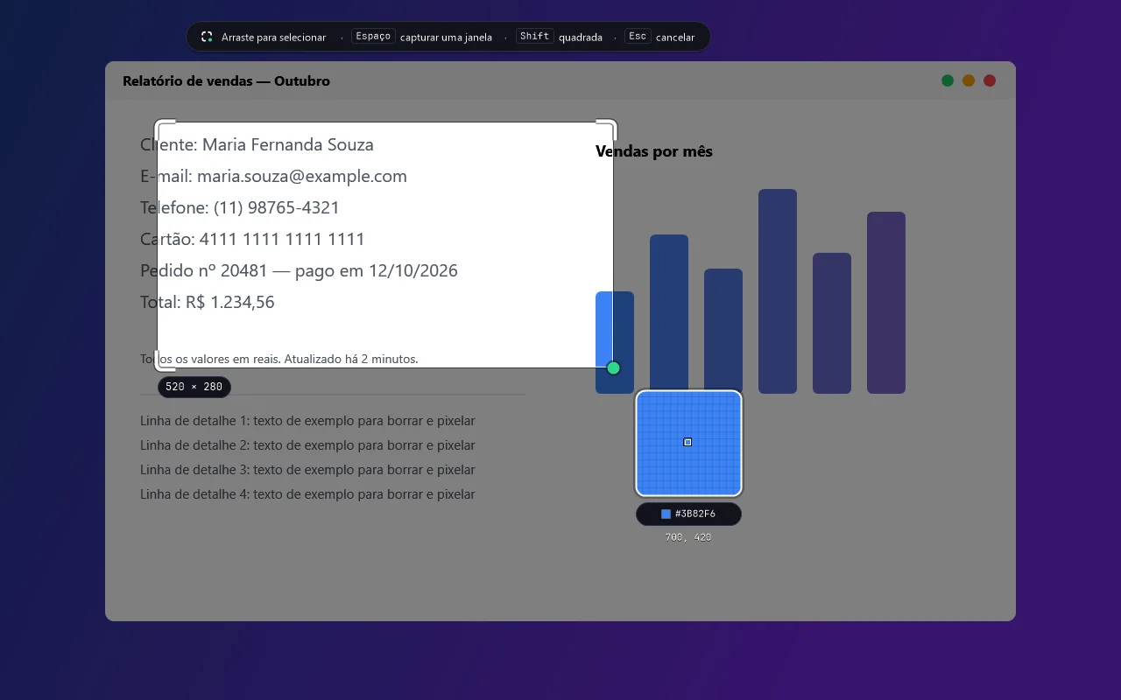Image resolution: width=1121 pixels, height=700 pixels.
Task: Click the 520 × 280 size badge
Action: pyautogui.click(x=194, y=387)
